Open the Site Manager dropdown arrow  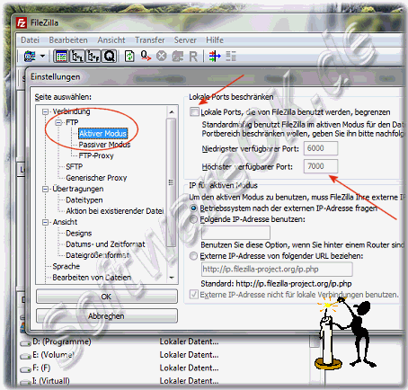point(42,56)
